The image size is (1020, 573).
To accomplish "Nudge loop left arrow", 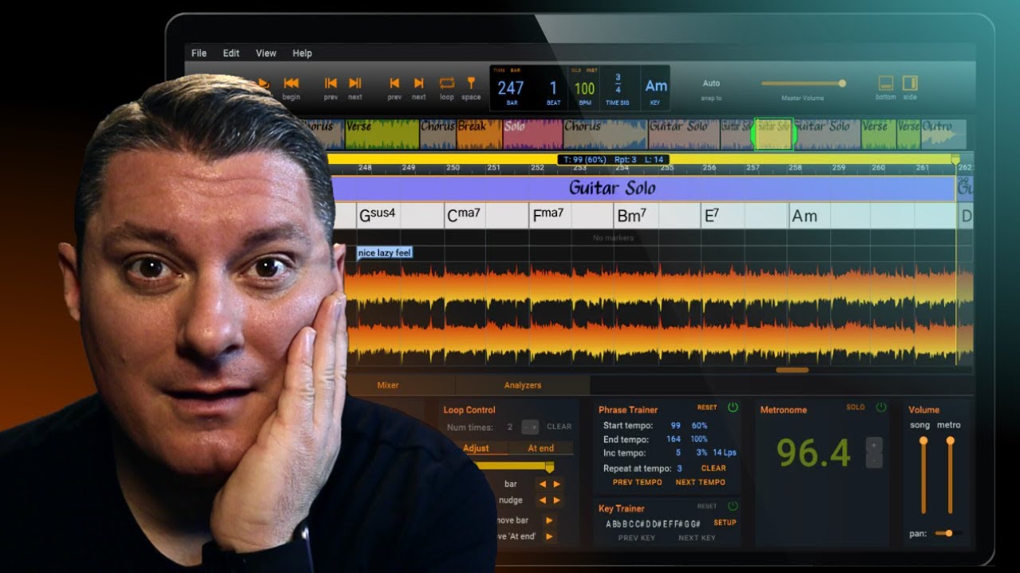I will 543,501.
